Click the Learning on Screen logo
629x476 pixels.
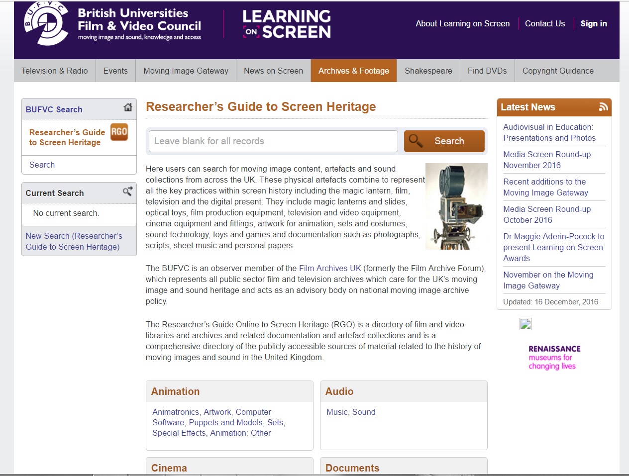point(287,24)
